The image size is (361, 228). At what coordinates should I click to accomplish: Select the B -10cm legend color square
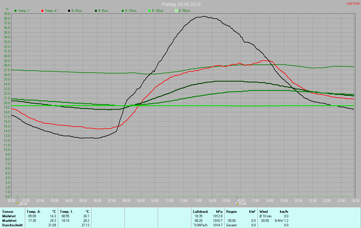click(x=123, y=11)
